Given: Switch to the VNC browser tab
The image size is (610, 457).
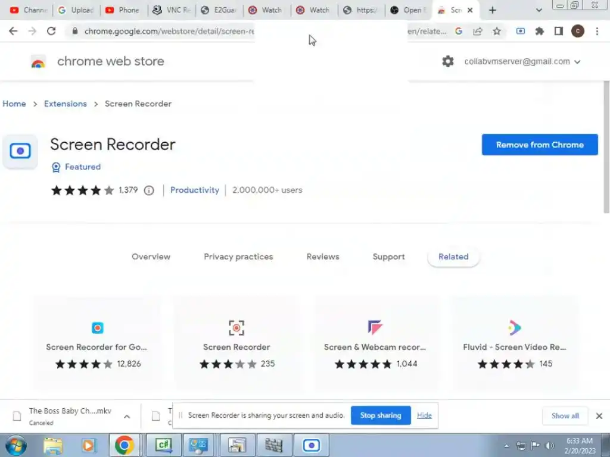Looking at the screenshot, I should click(x=172, y=10).
